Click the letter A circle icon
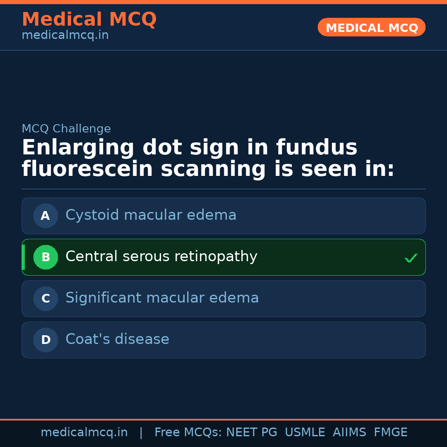 point(46,216)
